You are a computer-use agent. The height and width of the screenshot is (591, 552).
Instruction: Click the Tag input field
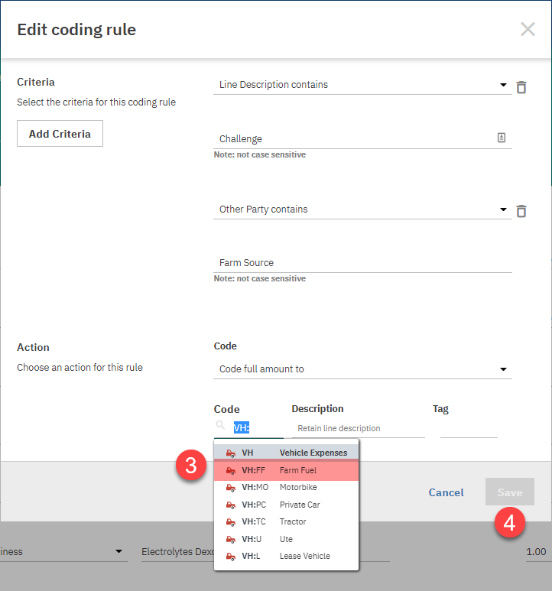(468, 428)
